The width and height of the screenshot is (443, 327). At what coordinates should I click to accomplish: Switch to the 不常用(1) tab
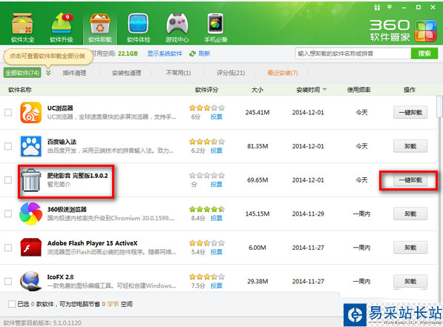coord(178,73)
